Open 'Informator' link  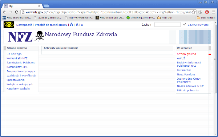point(184,70)
